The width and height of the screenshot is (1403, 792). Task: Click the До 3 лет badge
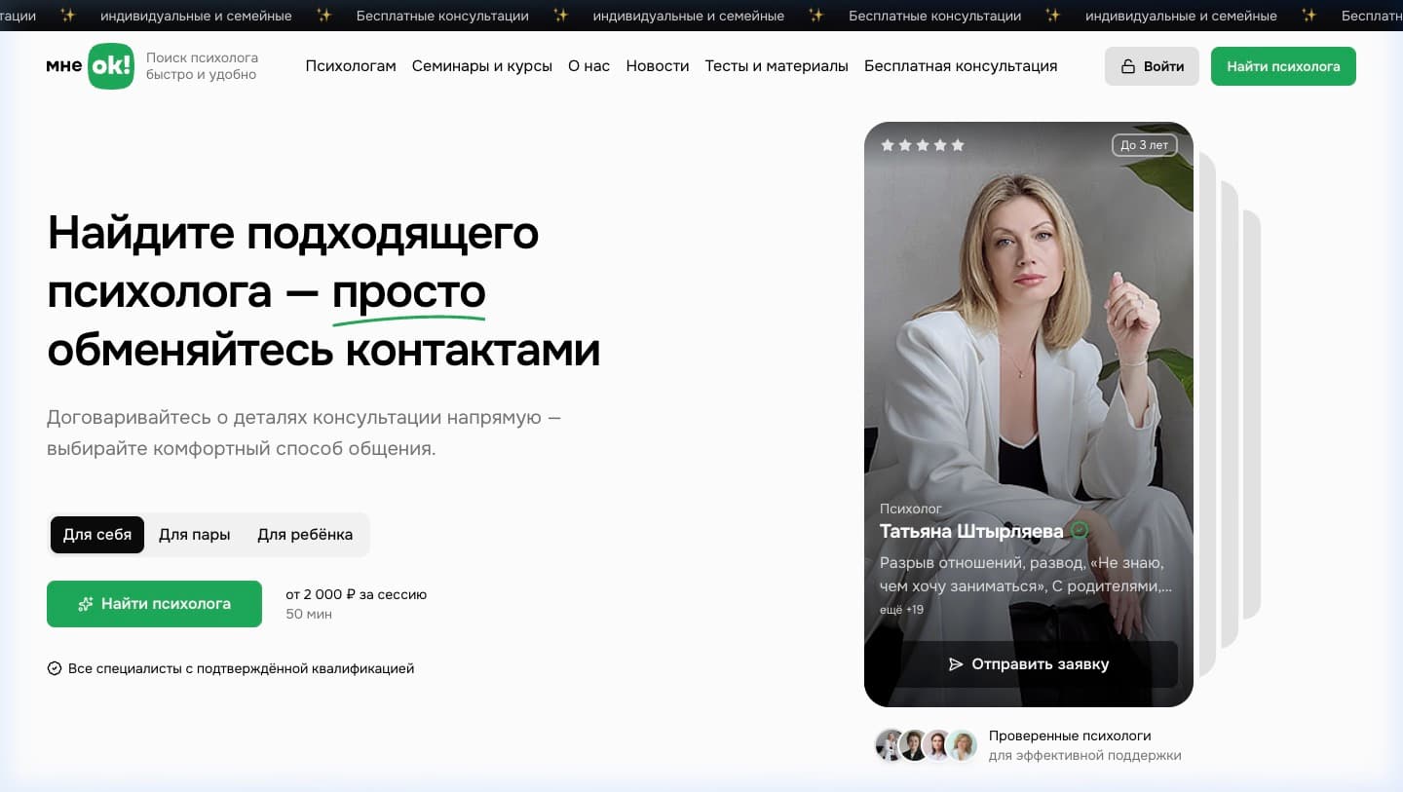(1145, 145)
